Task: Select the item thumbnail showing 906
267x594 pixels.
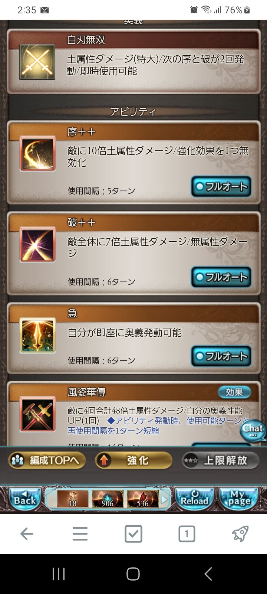Action: click(108, 499)
